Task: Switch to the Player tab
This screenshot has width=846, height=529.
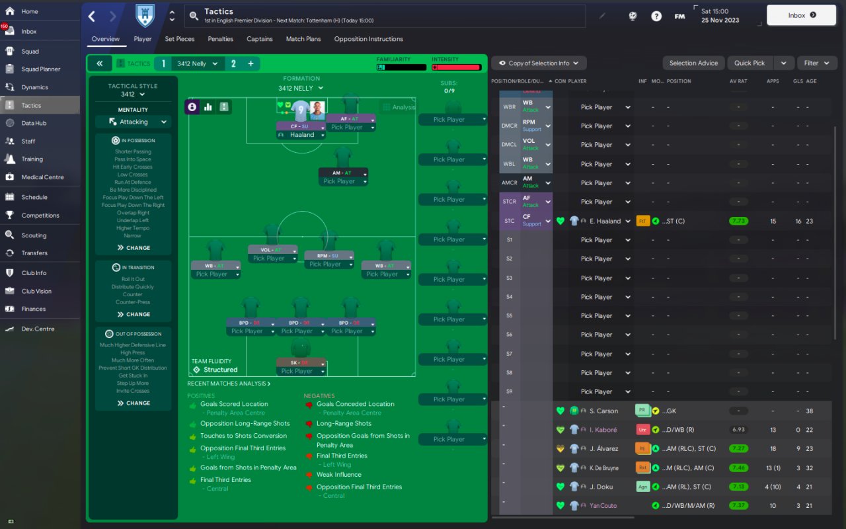Action: click(x=143, y=39)
